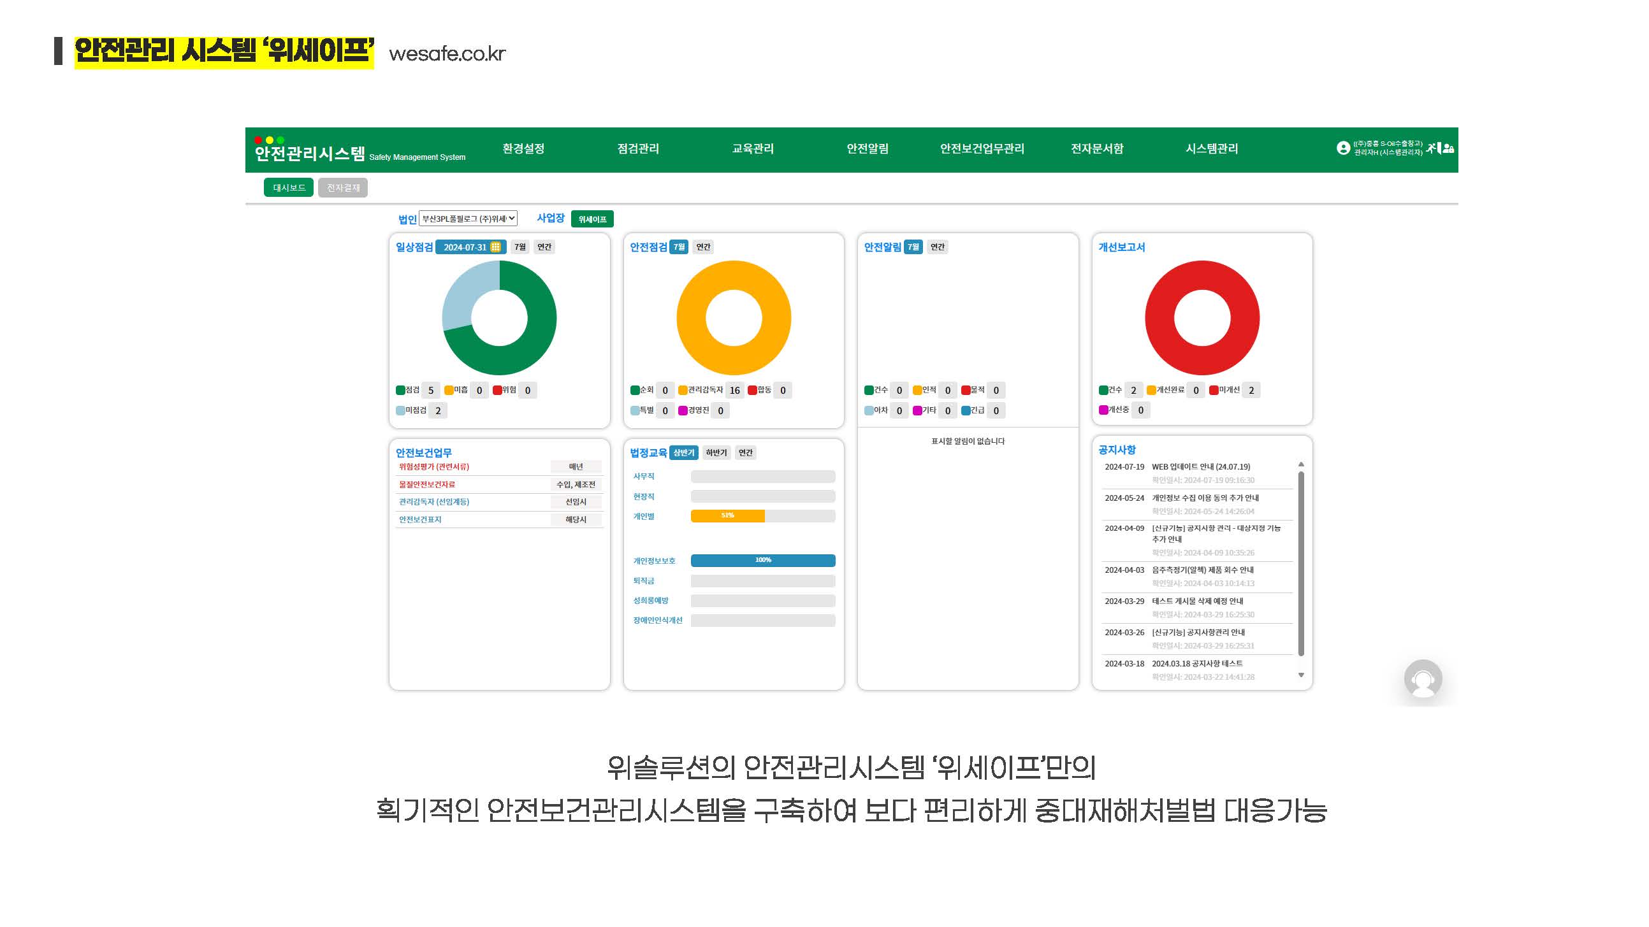This screenshot has width=1649, height=927.
Task: Open notice 테스트 게시물 삭제 예정 안내
Action: click(1197, 601)
